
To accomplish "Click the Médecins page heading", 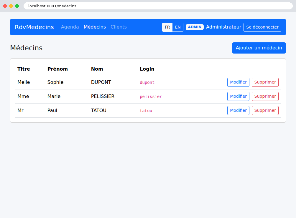I will [26, 48].
